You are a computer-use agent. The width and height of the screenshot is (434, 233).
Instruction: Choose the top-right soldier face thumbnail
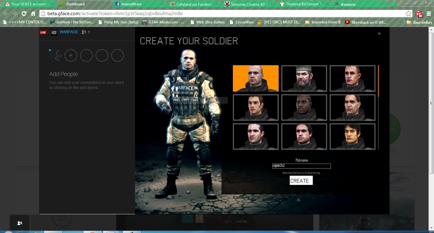coord(353,79)
